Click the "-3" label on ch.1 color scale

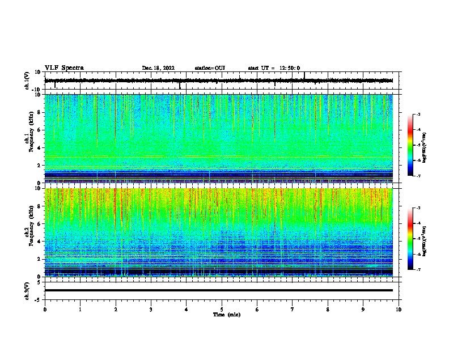pyautogui.click(x=418, y=114)
